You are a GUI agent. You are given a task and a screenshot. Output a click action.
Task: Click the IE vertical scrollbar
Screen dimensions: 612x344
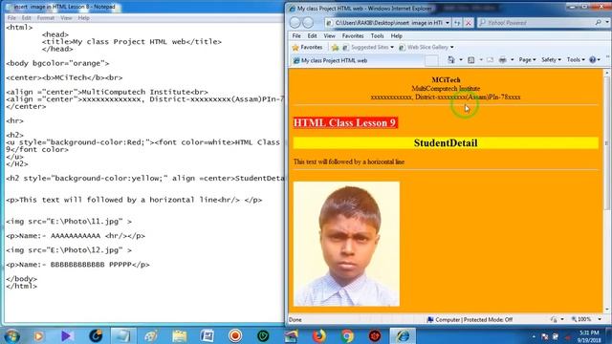tap(606, 191)
